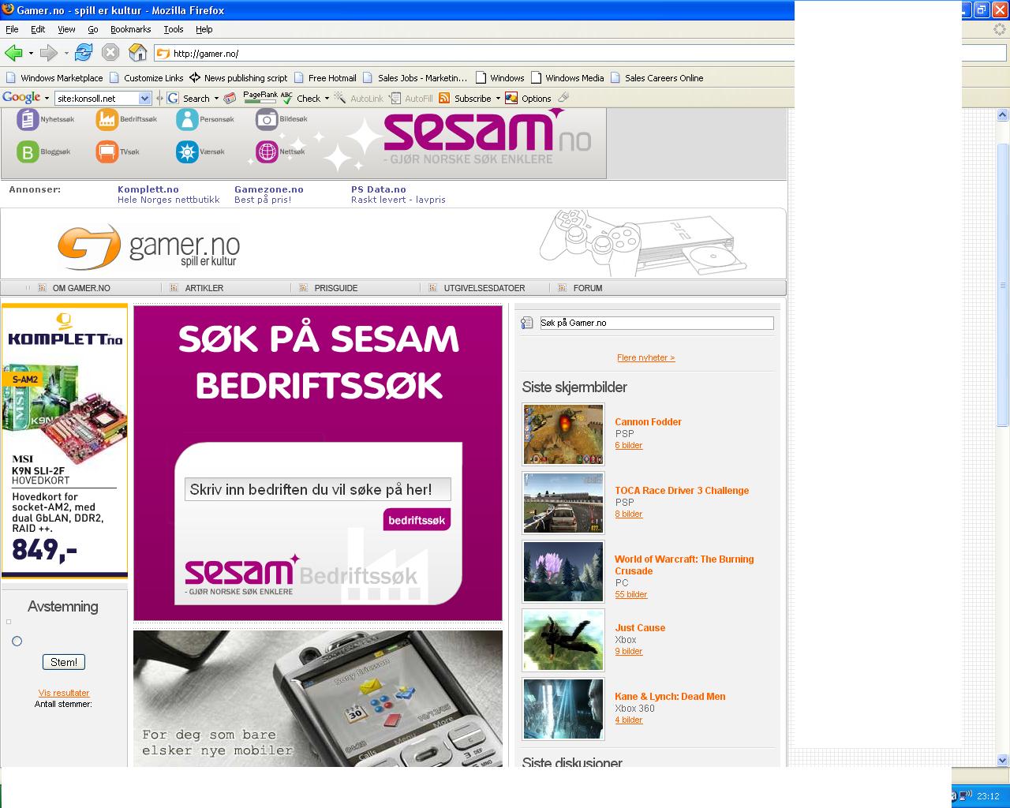Open the Tools menu
Image resolution: width=1010 pixels, height=808 pixels.
tap(174, 29)
